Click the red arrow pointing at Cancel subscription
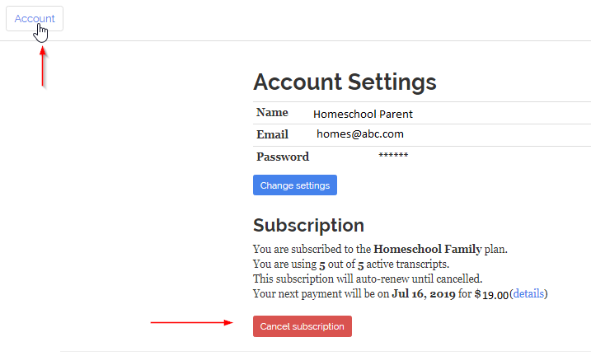 tap(192, 323)
